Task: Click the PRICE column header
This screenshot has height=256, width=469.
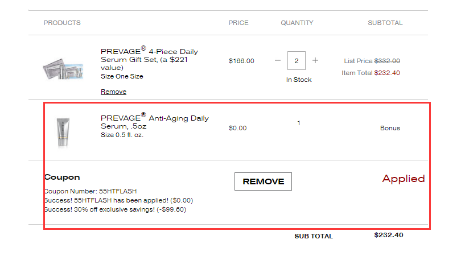Action: (238, 23)
